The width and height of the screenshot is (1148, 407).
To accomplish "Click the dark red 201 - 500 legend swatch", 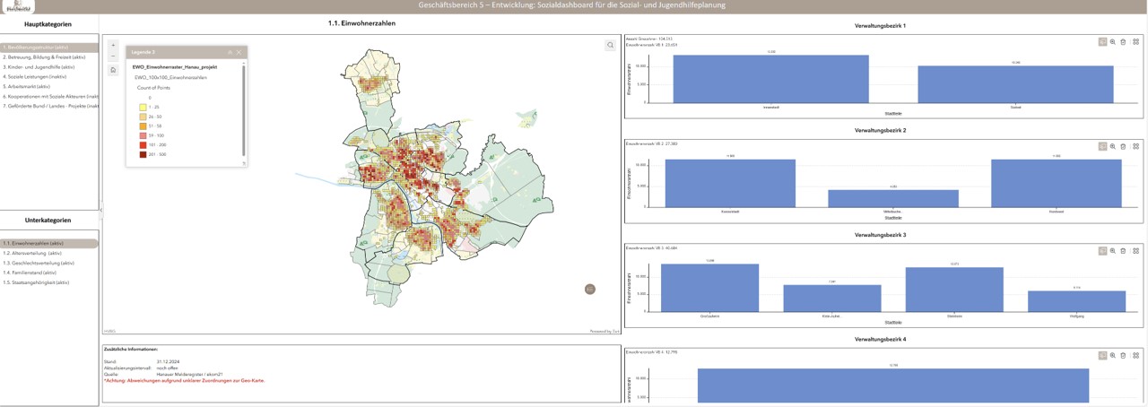I will 143,154.
